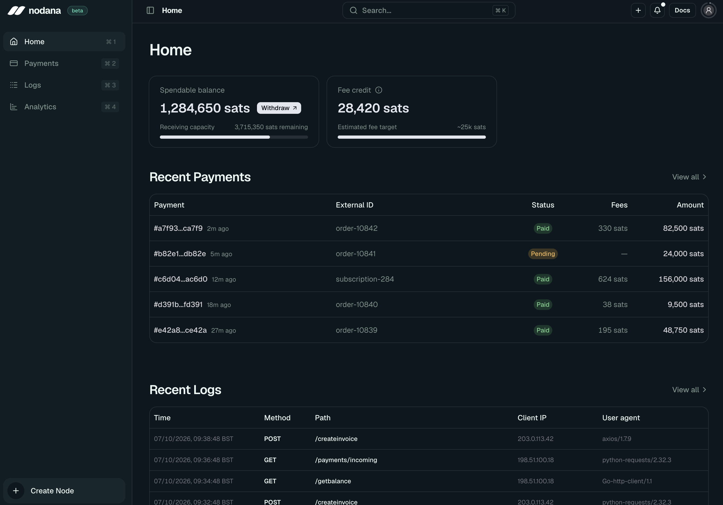The width and height of the screenshot is (723, 505).
Task: Open the notifications bell
Action: (x=657, y=10)
